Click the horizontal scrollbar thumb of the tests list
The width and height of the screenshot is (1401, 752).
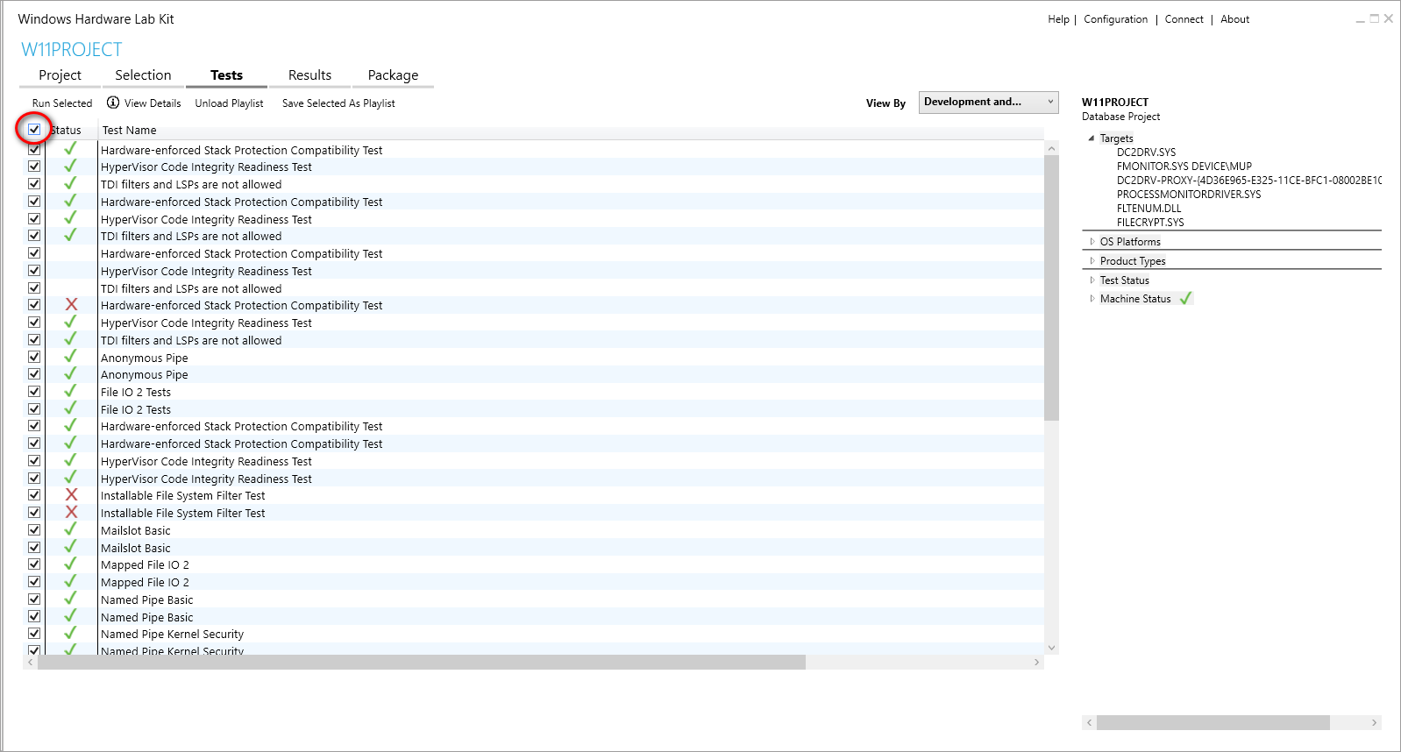click(421, 663)
